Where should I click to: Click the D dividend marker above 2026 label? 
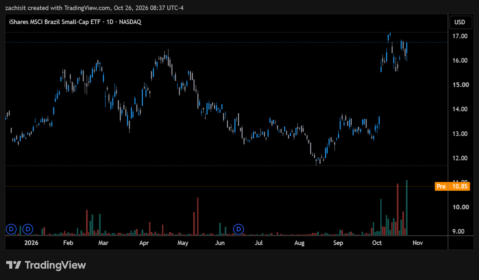[x=28, y=229]
